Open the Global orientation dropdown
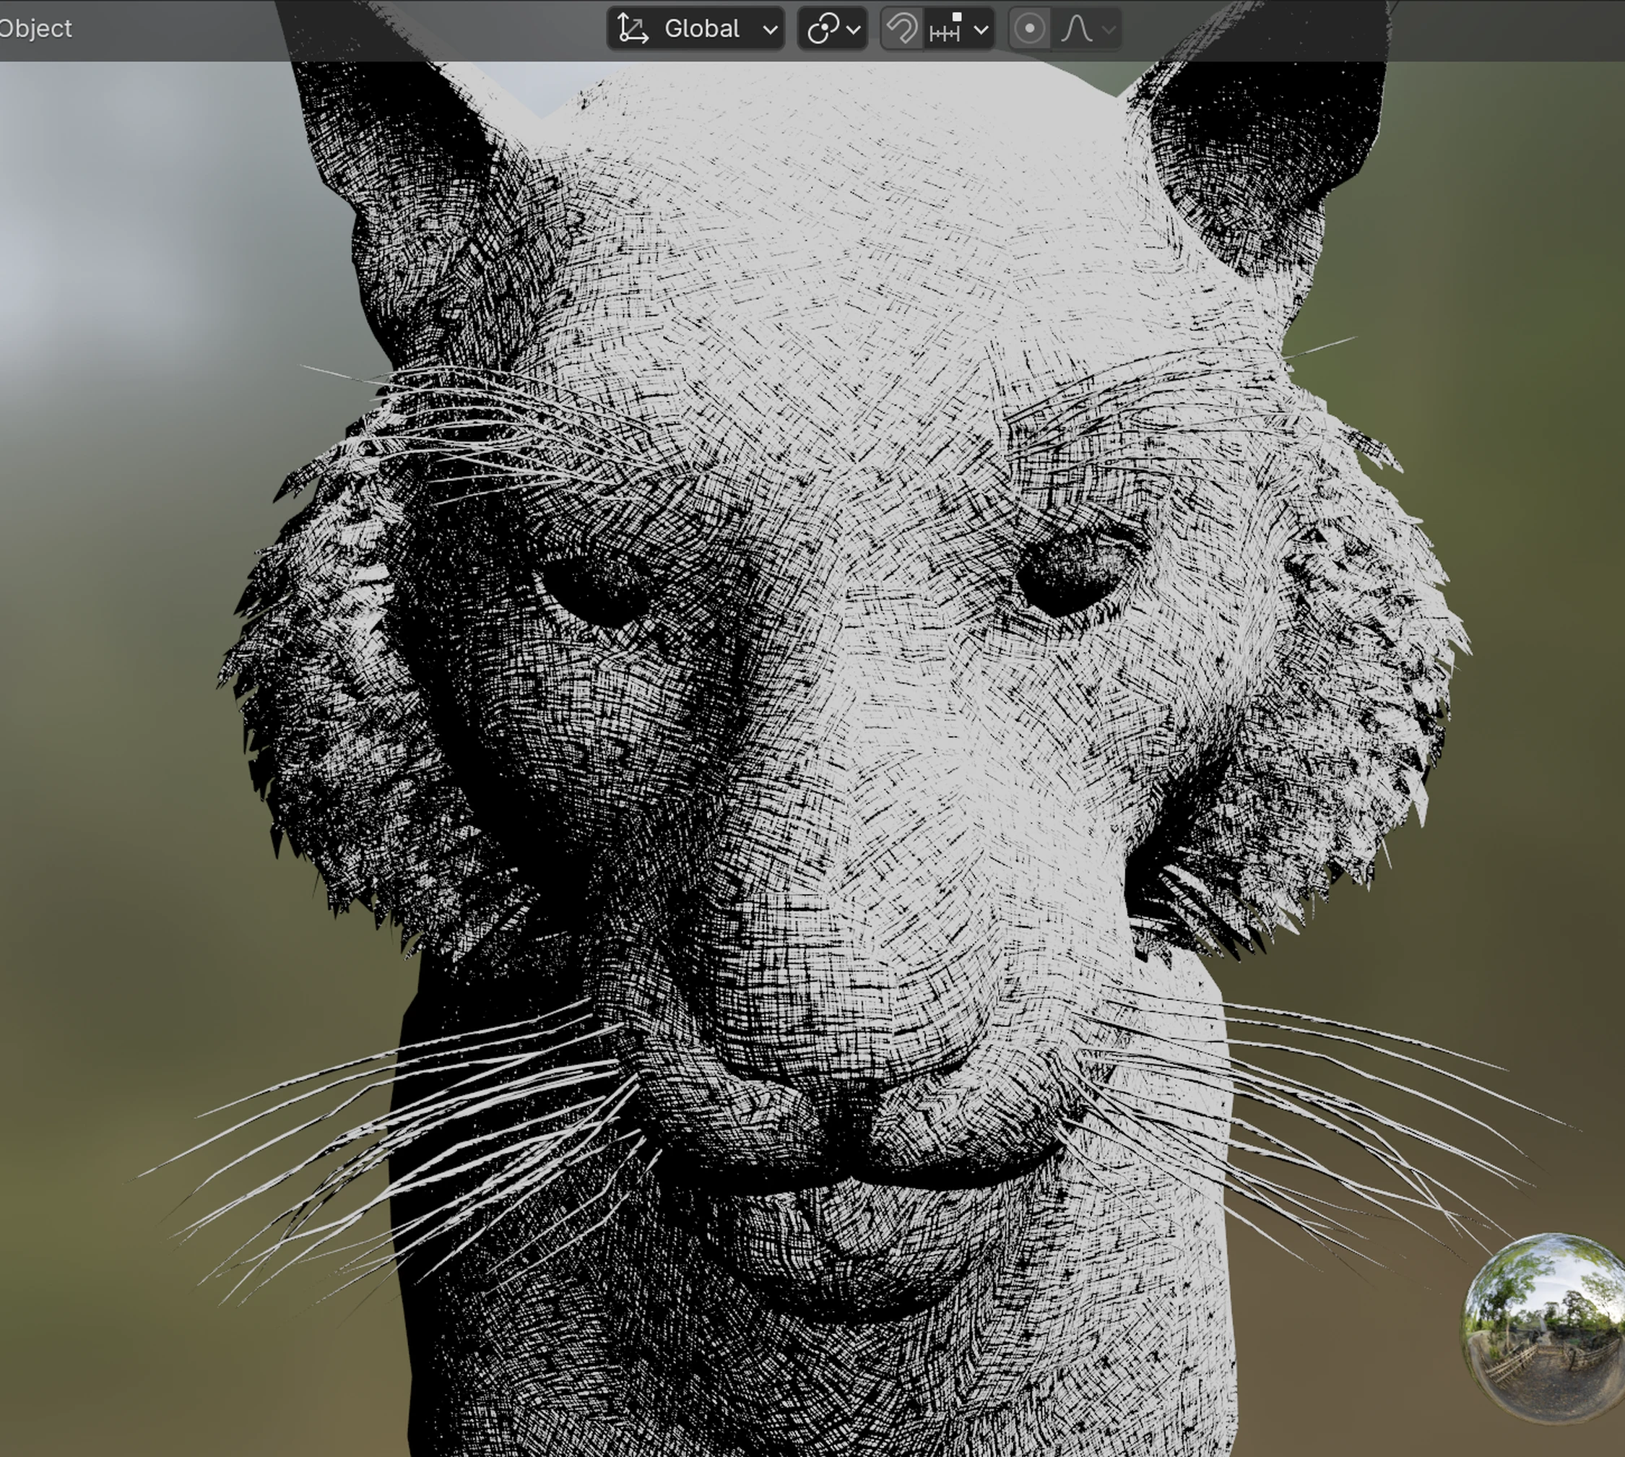 [701, 30]
